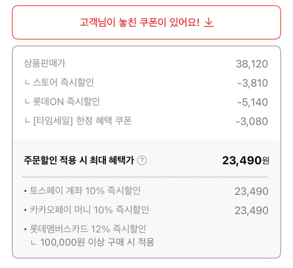Open the help icon next to 최대 혜택가
The width and height of the screenshot is (293, 268).
142,160
